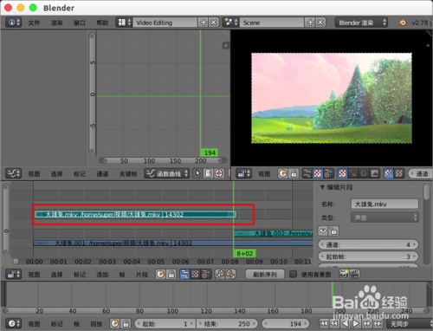Select sequencer-only view type icon
Viewport: 433px width, 331px height.
tap(184, 274)
